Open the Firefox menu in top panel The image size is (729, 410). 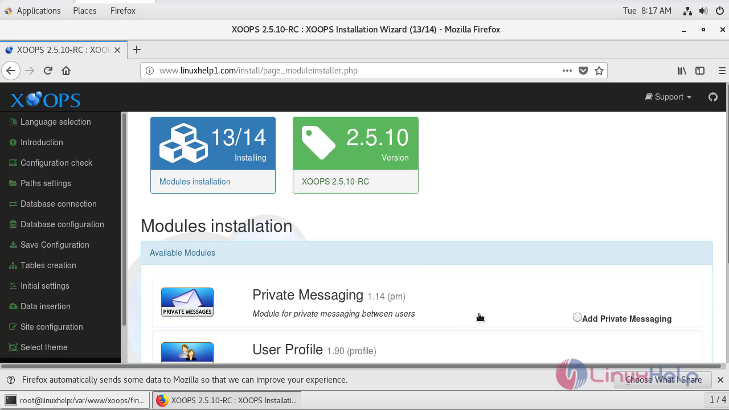123,11
